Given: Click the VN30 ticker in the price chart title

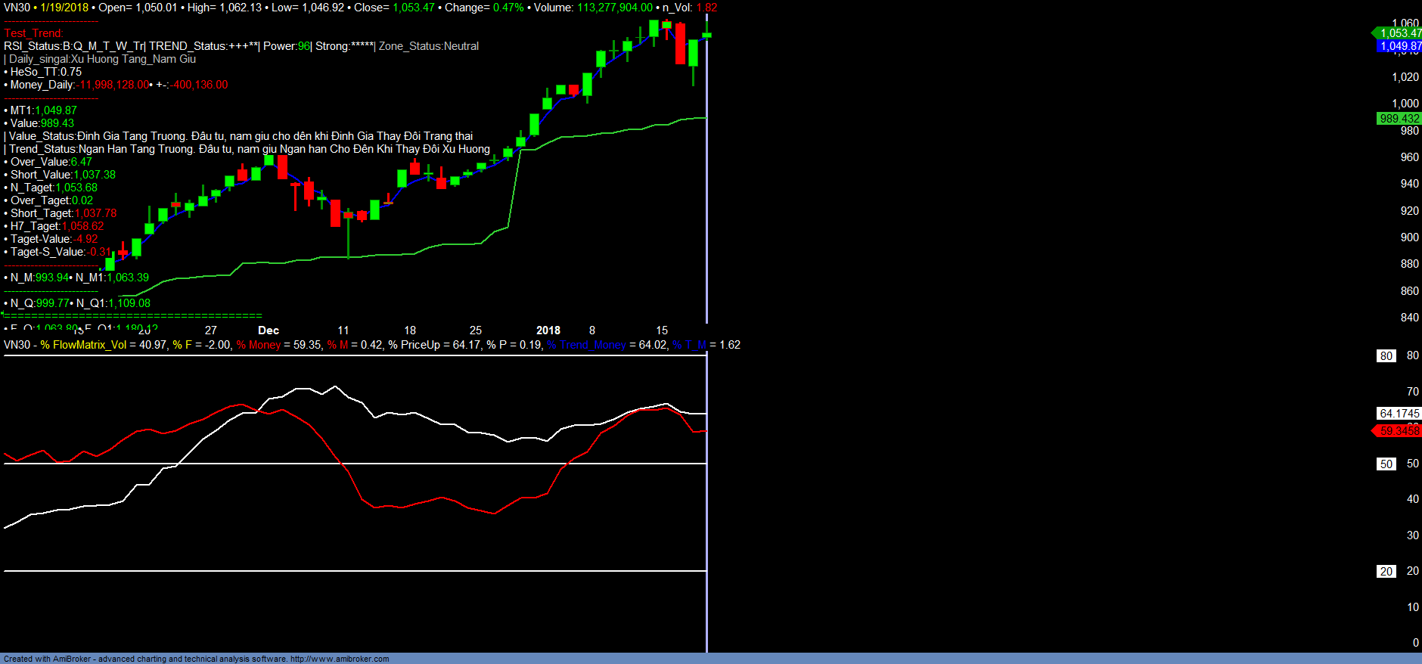Looking at the screenshot, I should pos(17,8).
